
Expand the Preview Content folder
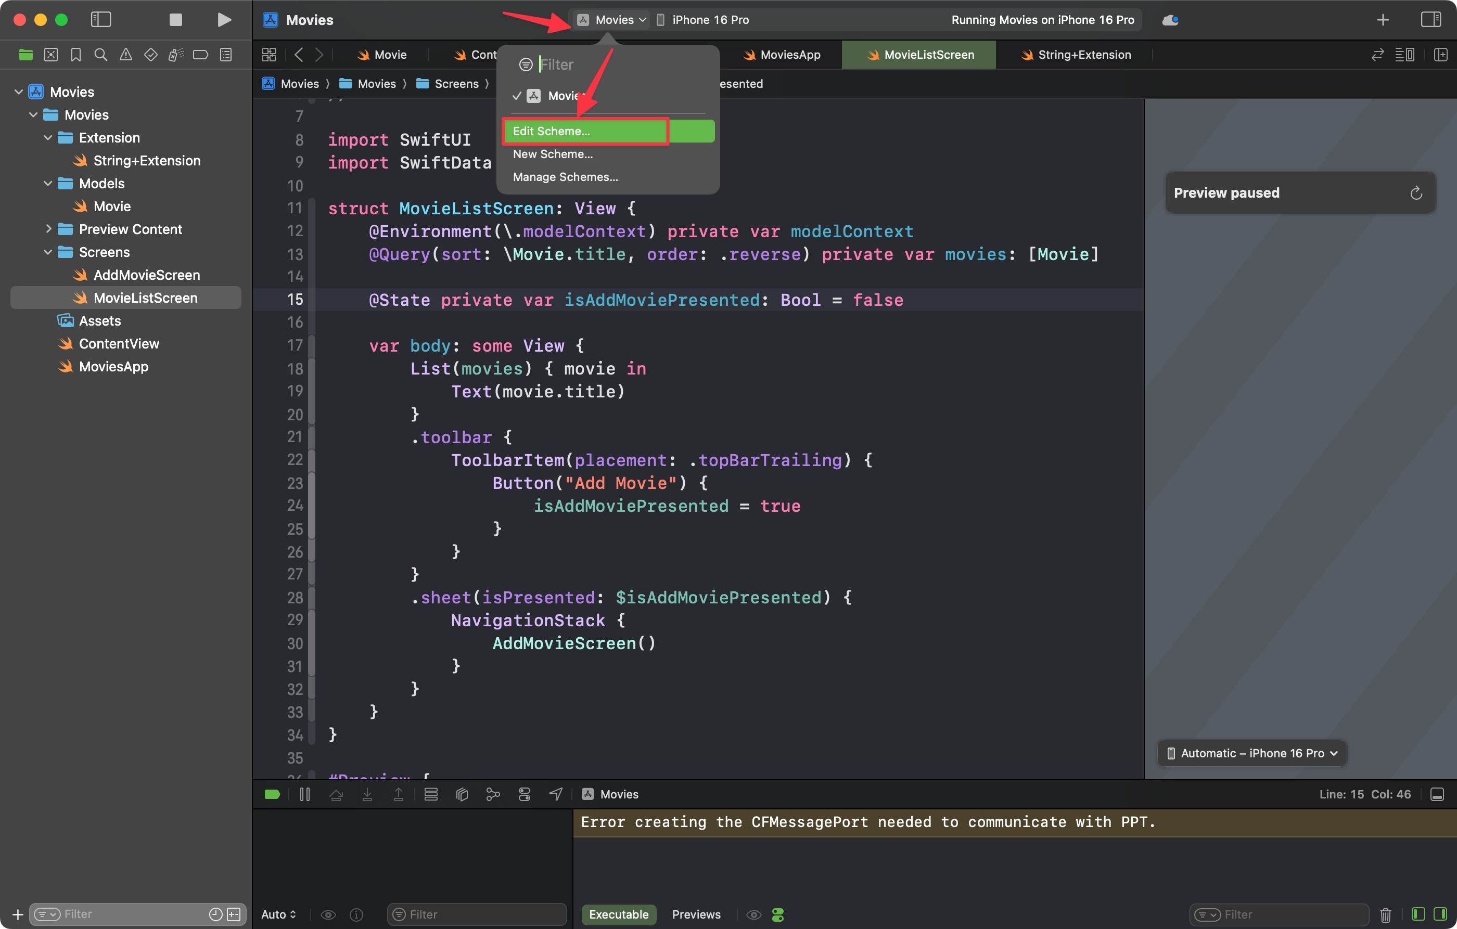pos(48,229)
